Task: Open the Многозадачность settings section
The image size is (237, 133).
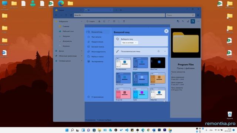Action: tap(98, 52)
